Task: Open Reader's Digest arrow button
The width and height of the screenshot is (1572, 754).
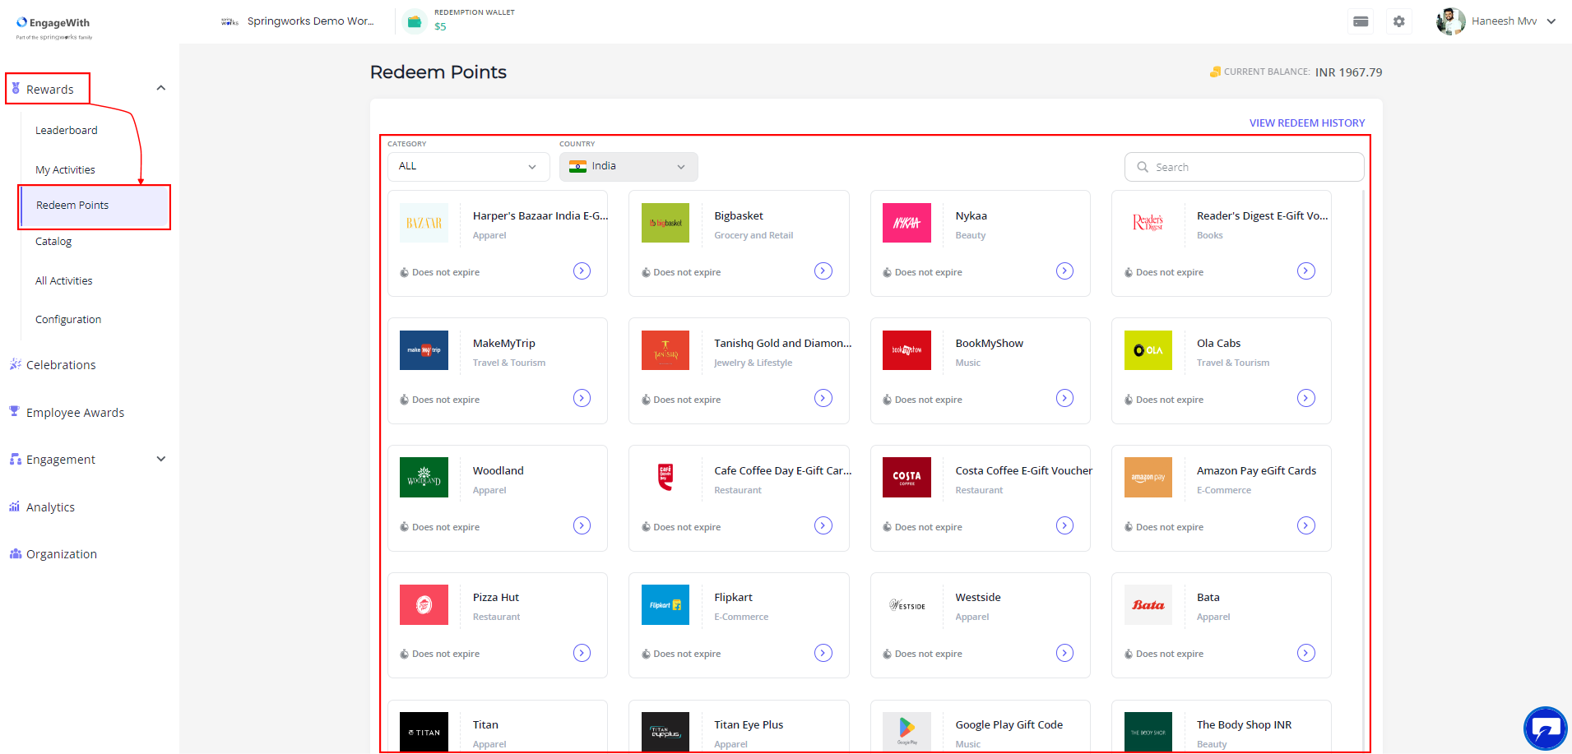Action: pyautogui.click(x=1306, y=271)
